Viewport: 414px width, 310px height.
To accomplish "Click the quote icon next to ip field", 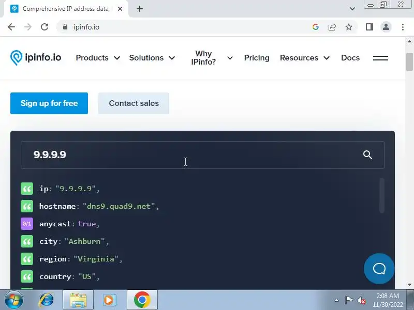I will point(27,189).
